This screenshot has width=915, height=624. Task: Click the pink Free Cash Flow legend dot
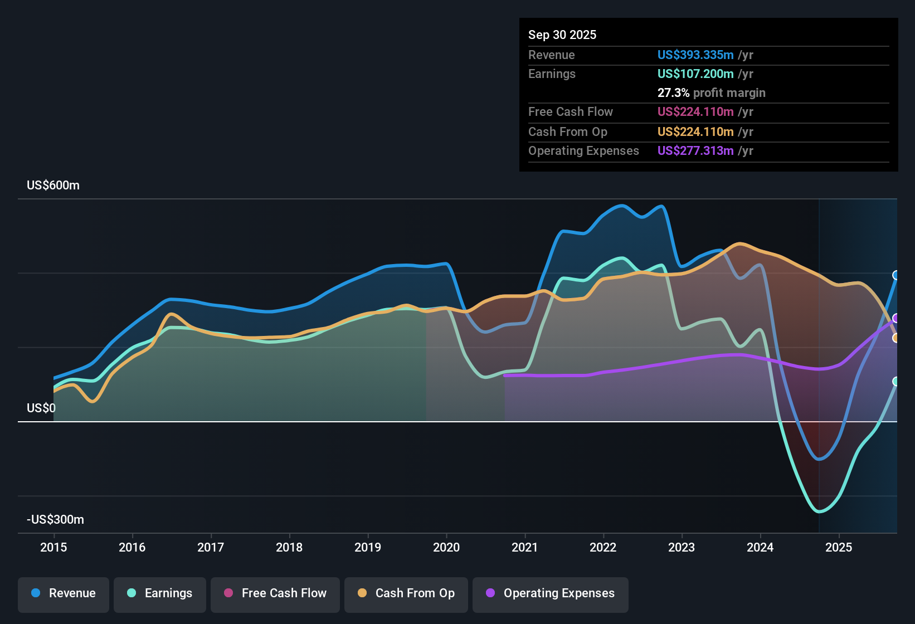(x=229, y=593)
